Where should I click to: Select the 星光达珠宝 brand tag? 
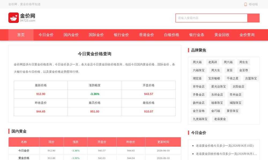(218, 87)
